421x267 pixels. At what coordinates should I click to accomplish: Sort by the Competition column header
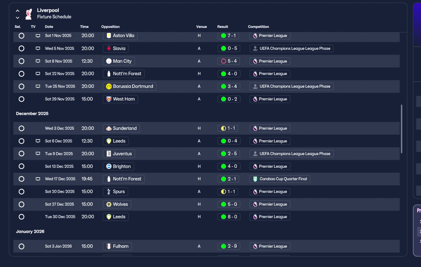coord(259,27)
